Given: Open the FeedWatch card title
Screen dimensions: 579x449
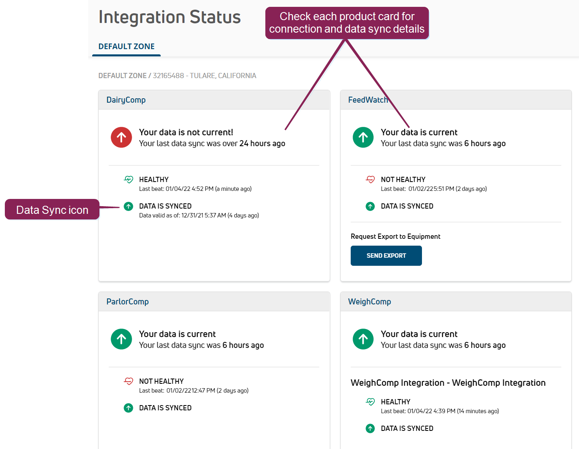Looking at the screenshot, I should (368, 100).
